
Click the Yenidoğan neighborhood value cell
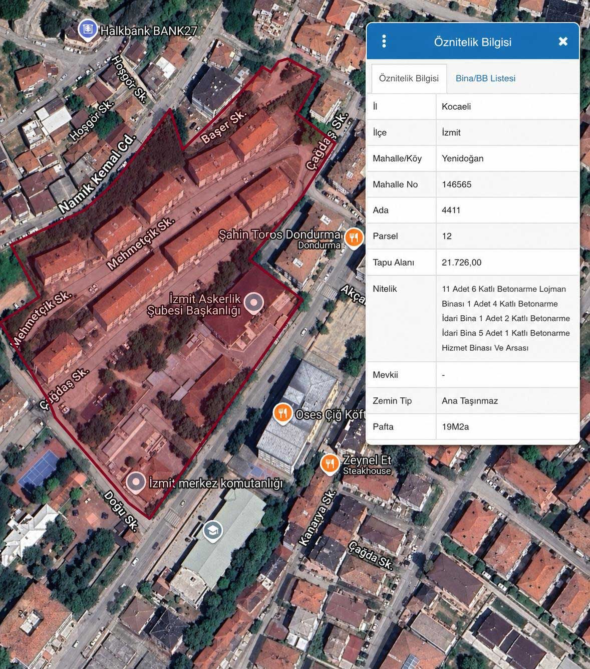(x=507, y=159)
